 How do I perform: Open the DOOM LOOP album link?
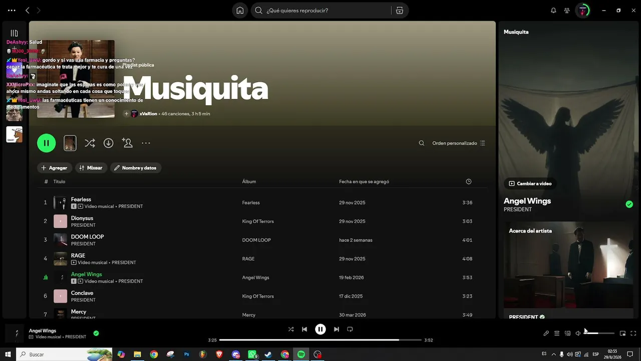point(256,240)
